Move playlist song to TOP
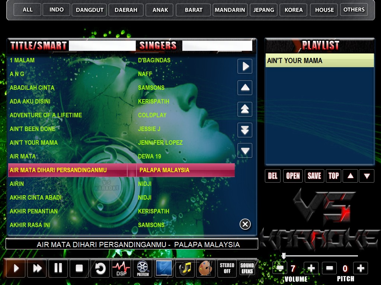 (x=333, y=176)
